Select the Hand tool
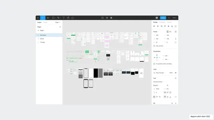Screen dimensions: 214x120 click(68, 18)
